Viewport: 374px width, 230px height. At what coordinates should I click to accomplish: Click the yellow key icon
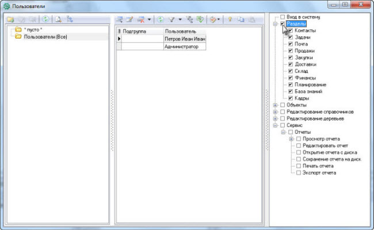point(230,20)
